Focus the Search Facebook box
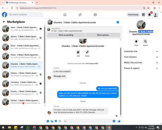The height and width of the screenshot is (130, 162). pyautogui.click(x=26, y=15)
